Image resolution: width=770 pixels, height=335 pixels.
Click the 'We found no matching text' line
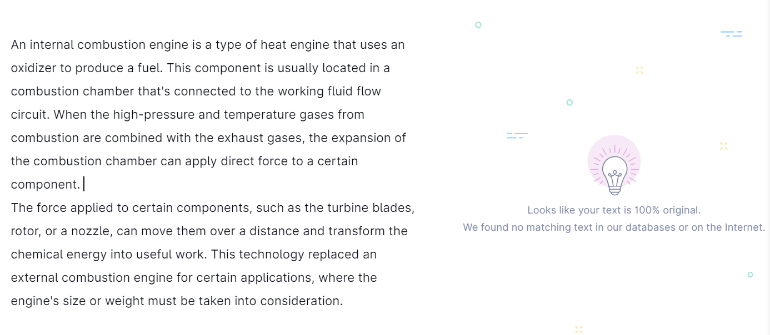coord(614,227)
